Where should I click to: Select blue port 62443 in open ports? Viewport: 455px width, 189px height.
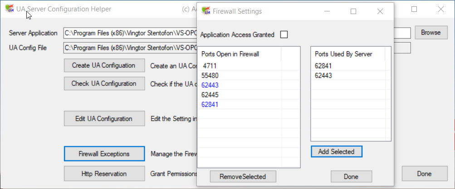[210, 85]
